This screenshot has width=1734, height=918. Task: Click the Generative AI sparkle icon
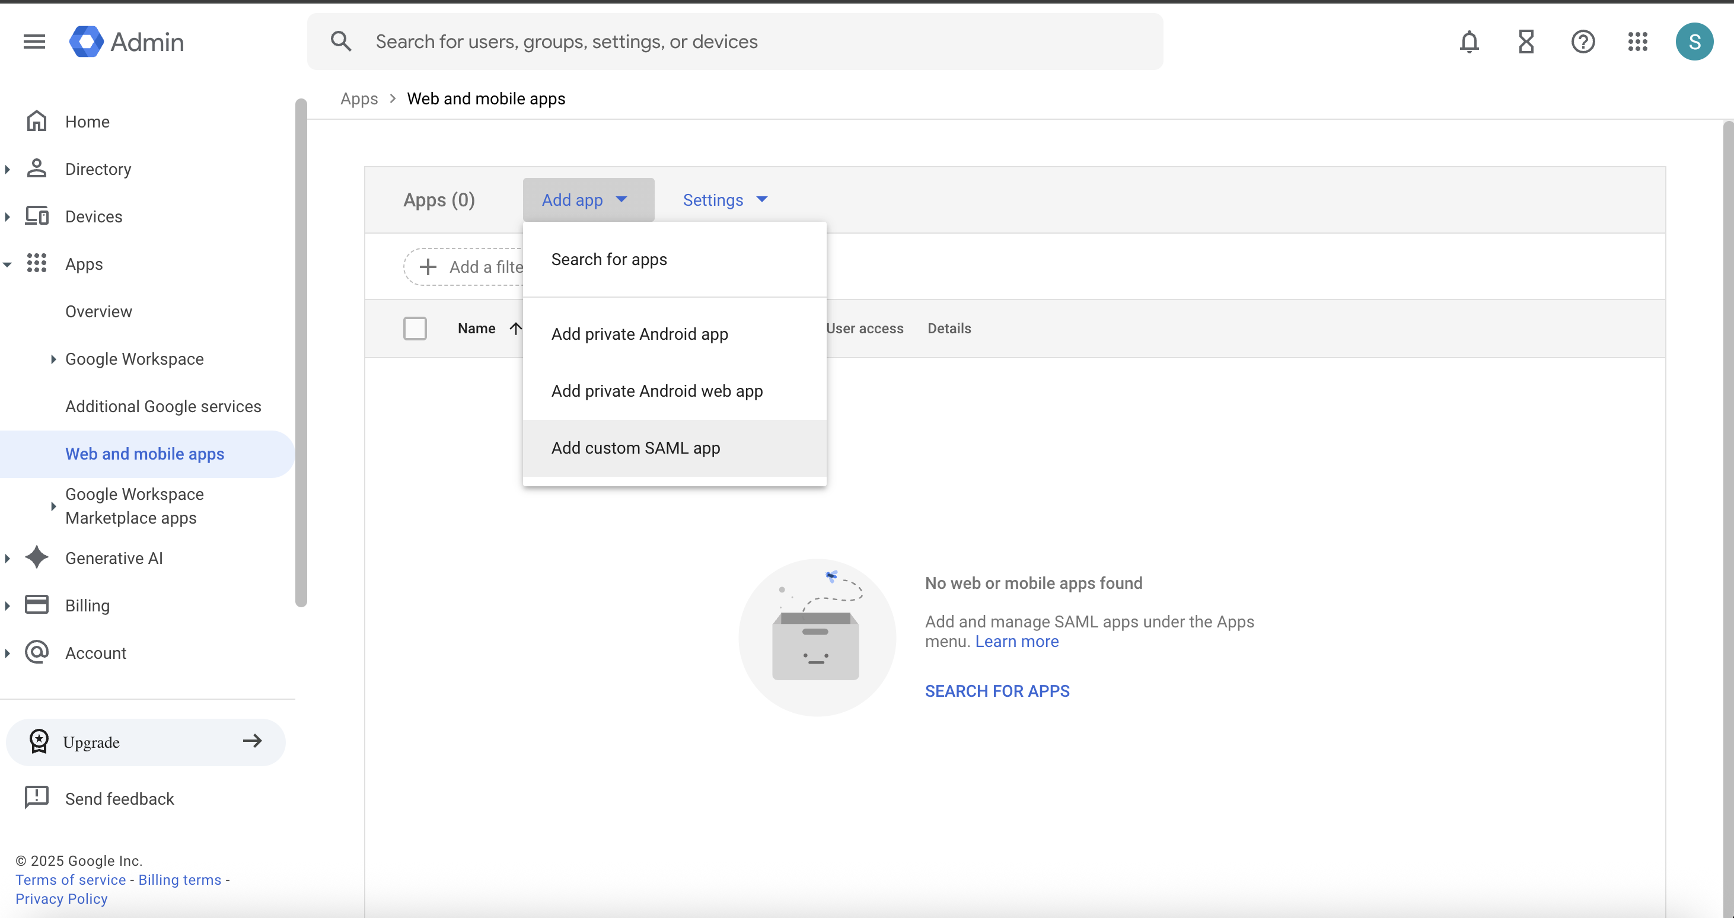pyautogui.click(x=36, y=557)
